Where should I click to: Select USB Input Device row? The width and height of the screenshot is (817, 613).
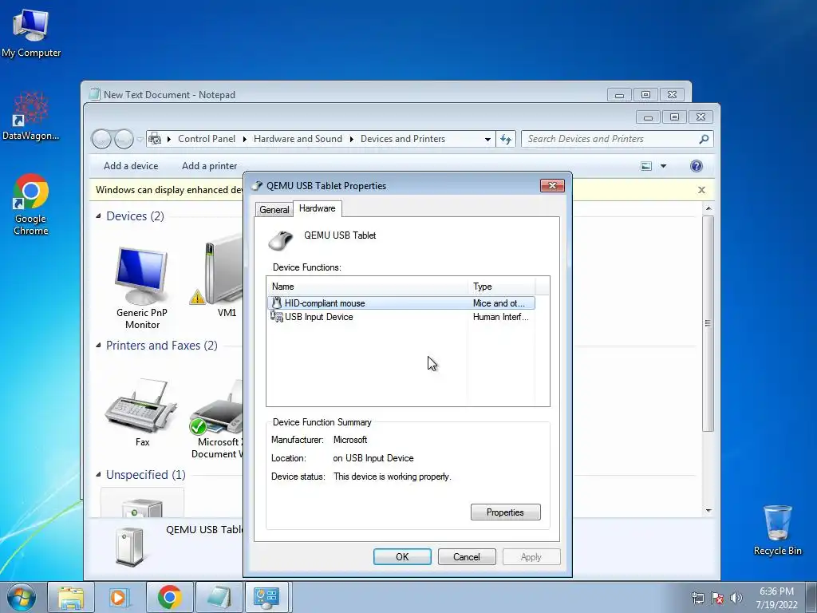(401, 317)
